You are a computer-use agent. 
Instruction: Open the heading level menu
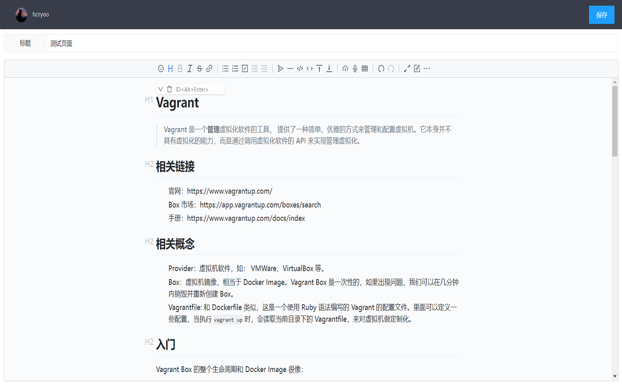(x=171, y=69)
